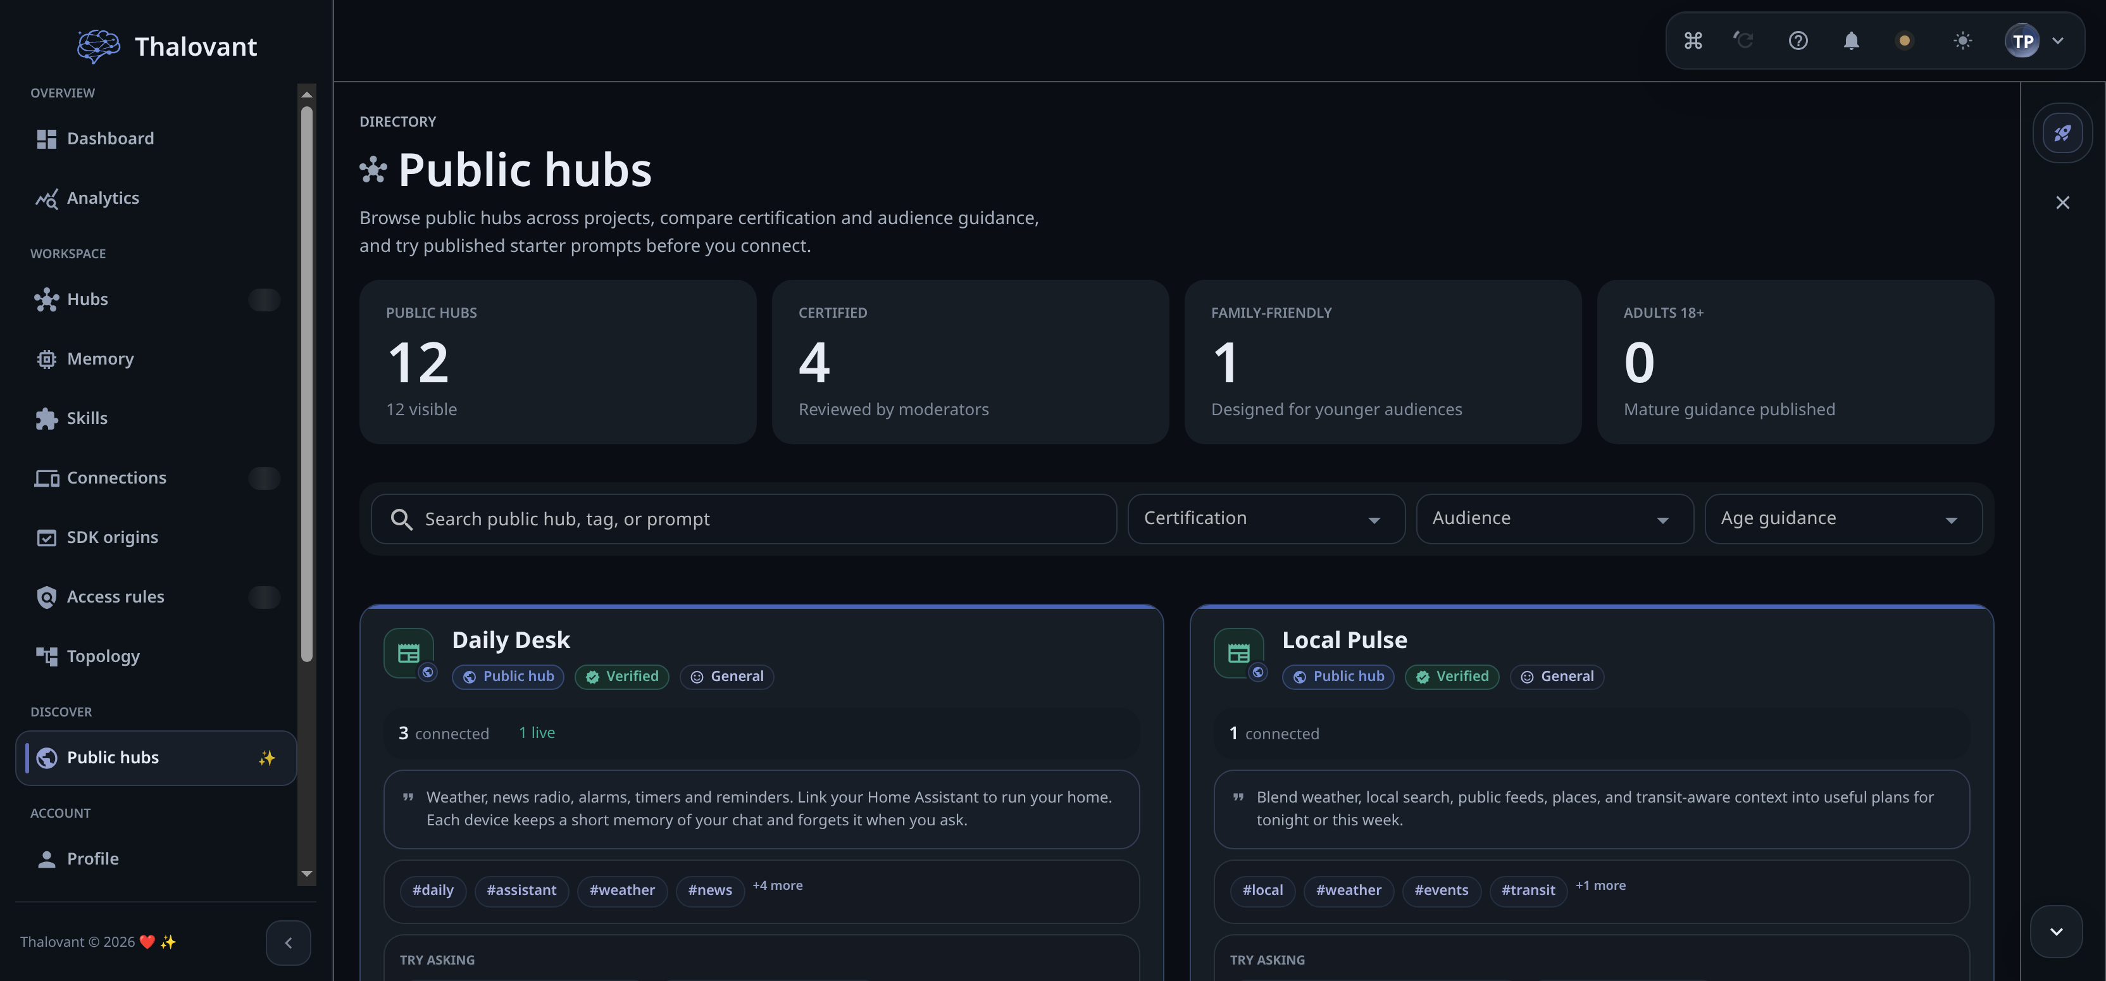The image size is (2106, 981).
Task: Click the chevron-down button at bottom right
Action: 2056,931
